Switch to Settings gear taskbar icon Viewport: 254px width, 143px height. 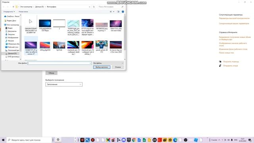click(58, 139)
